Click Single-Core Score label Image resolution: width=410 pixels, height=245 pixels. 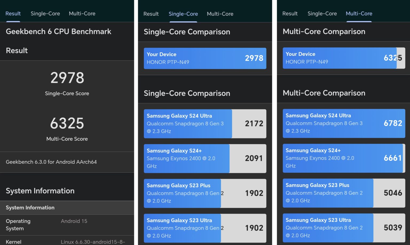[x=67, y=93]
